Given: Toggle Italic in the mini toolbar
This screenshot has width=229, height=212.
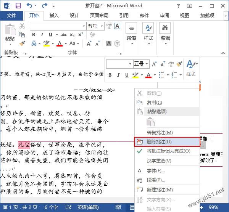Looking at the screenshot, I should coord(118,75).
